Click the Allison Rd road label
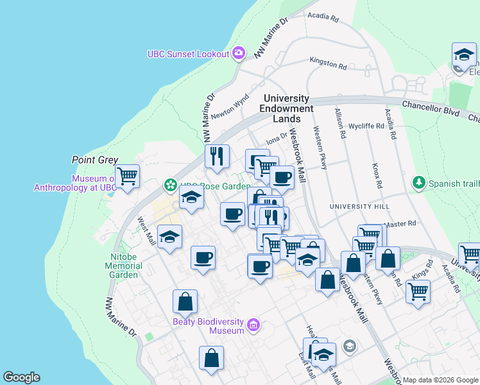 pos(340,123)
